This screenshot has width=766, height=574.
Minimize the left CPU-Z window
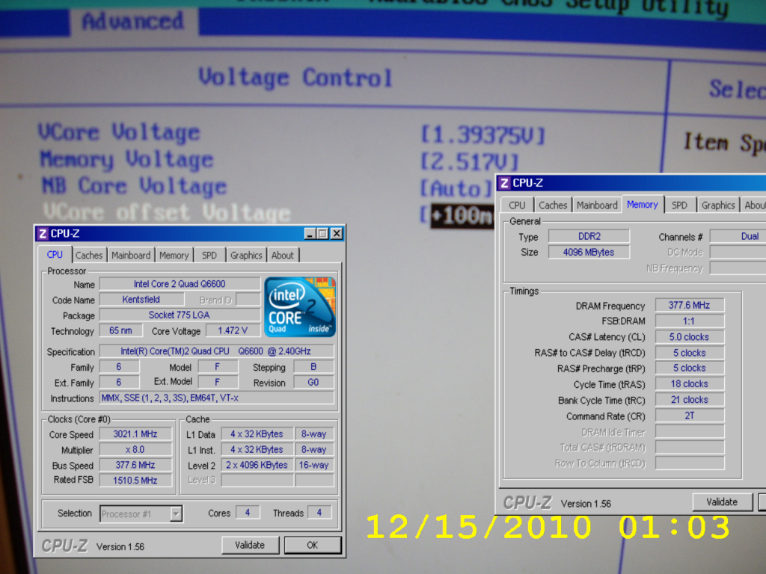pyautogui.click(x=310, y=234)
